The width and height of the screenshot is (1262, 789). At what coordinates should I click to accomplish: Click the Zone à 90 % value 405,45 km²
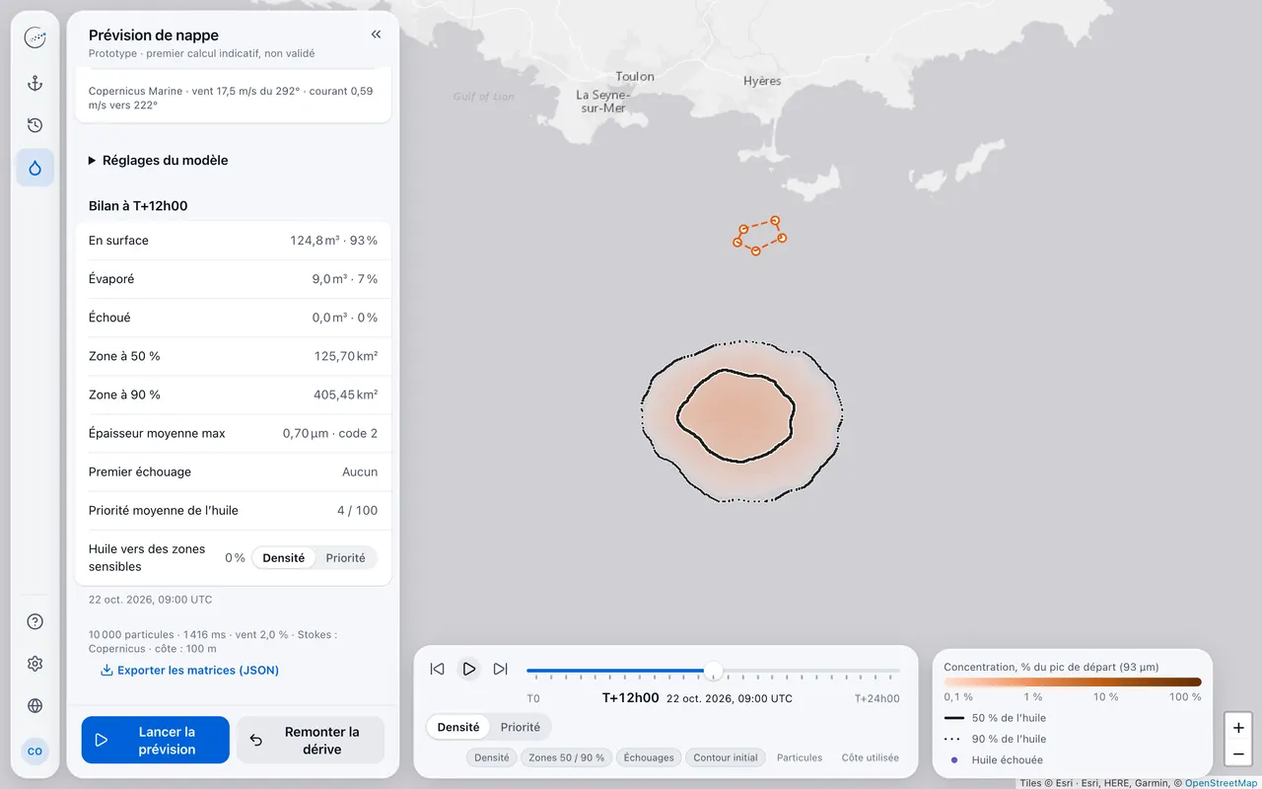pyautogui.click(x=345, y=394)
